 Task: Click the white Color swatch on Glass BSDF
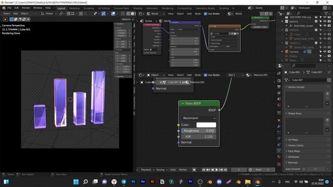coord(206,125)
